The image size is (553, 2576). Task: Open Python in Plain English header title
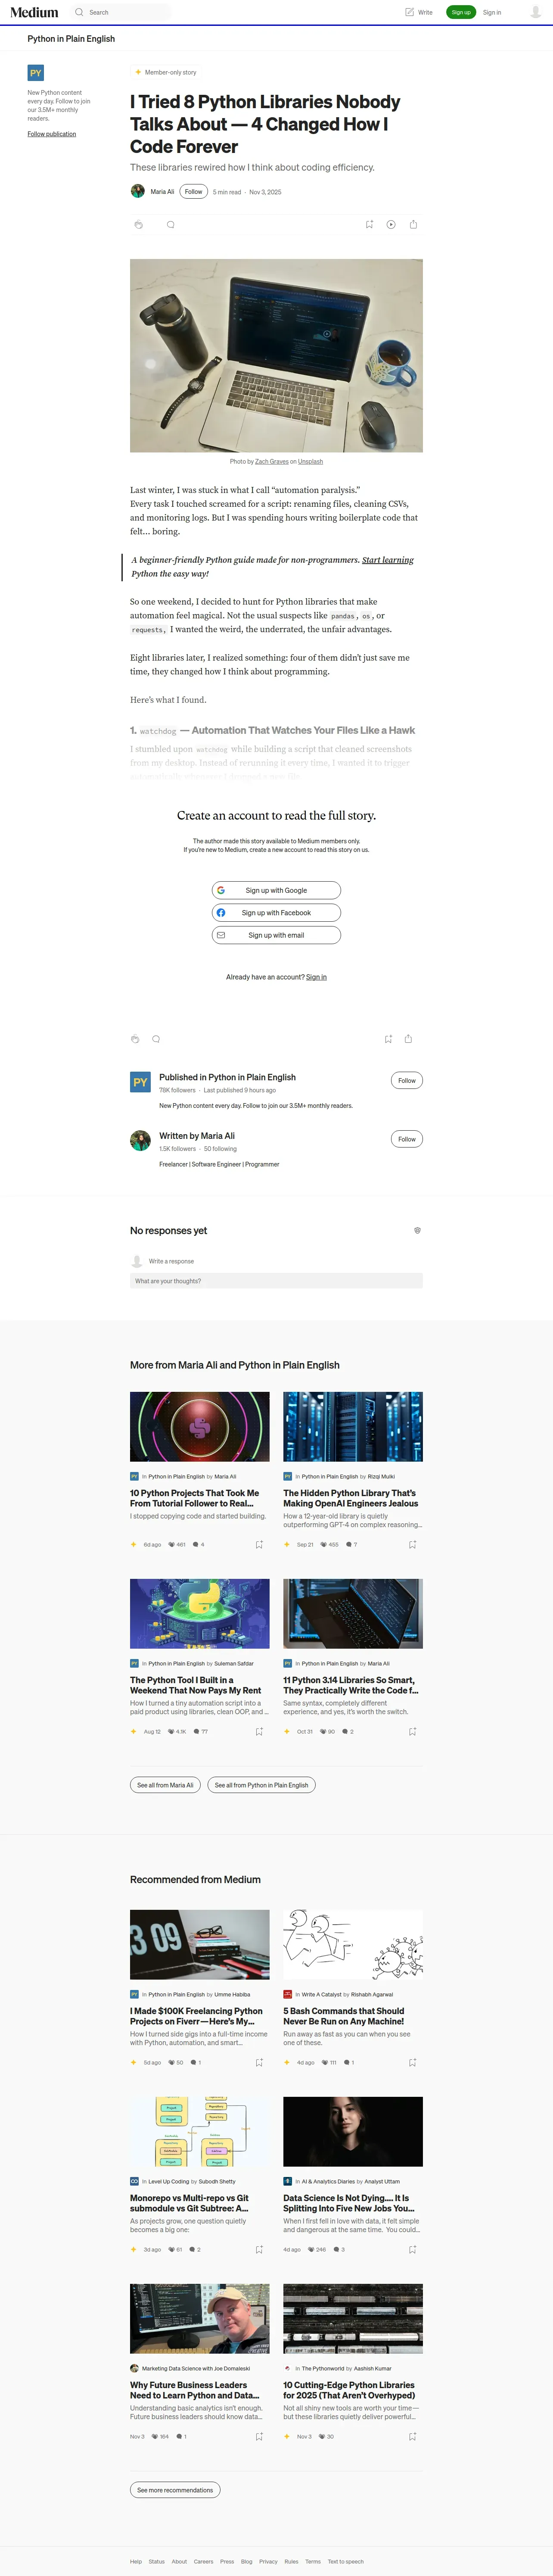71,39
